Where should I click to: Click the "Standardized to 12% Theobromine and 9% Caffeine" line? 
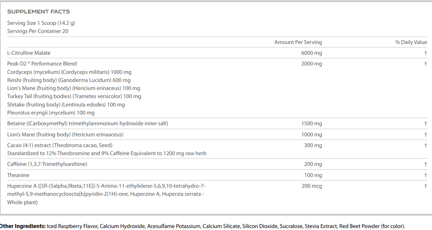[x=107, y=153]
